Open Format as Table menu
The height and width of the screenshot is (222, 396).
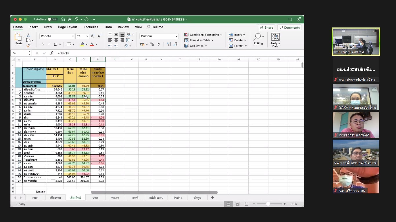(199, 40)
